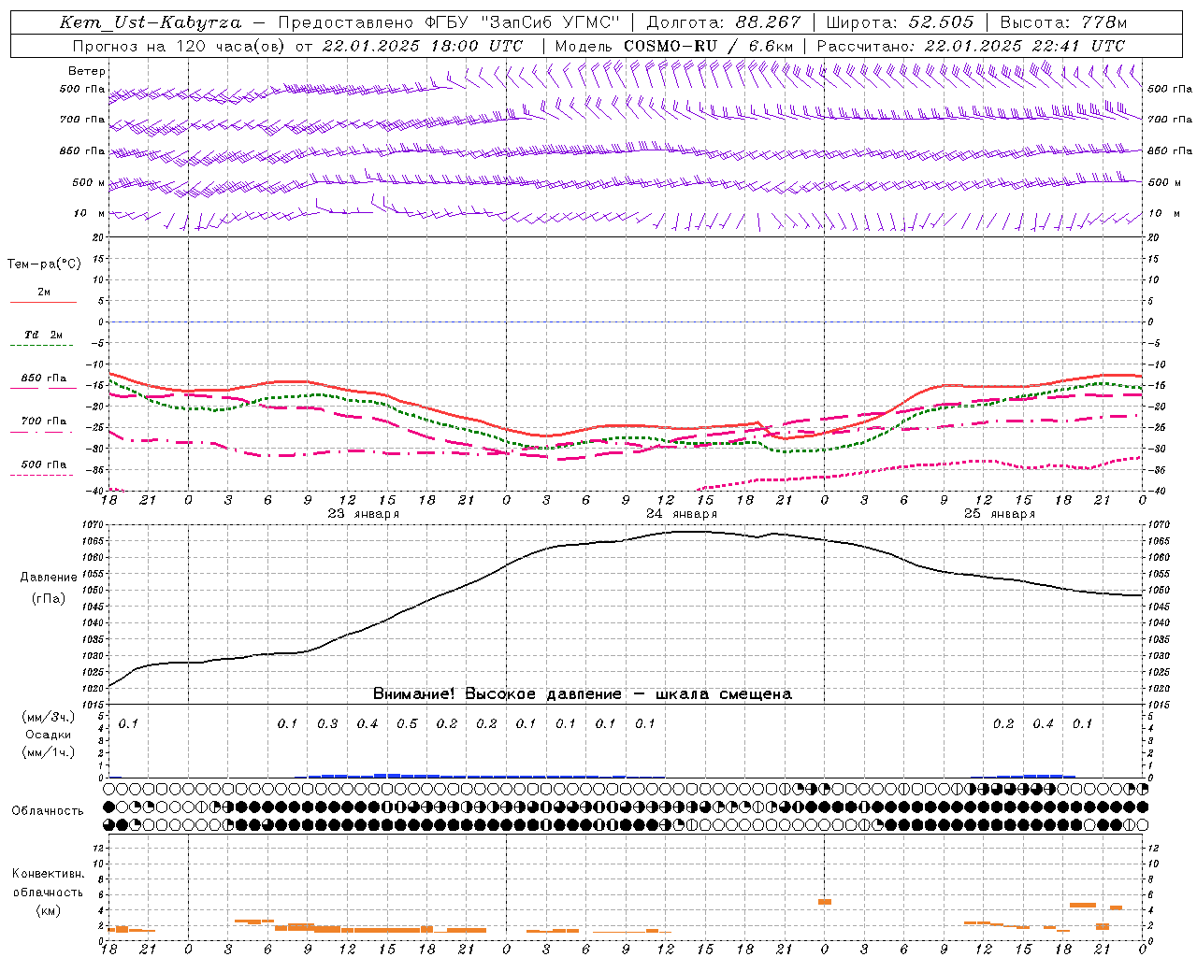The height and width of the screenshot is (957, 1197).
Task: Click the Тем-ра(°C) axis label
Action: click(x=44, y=264)
